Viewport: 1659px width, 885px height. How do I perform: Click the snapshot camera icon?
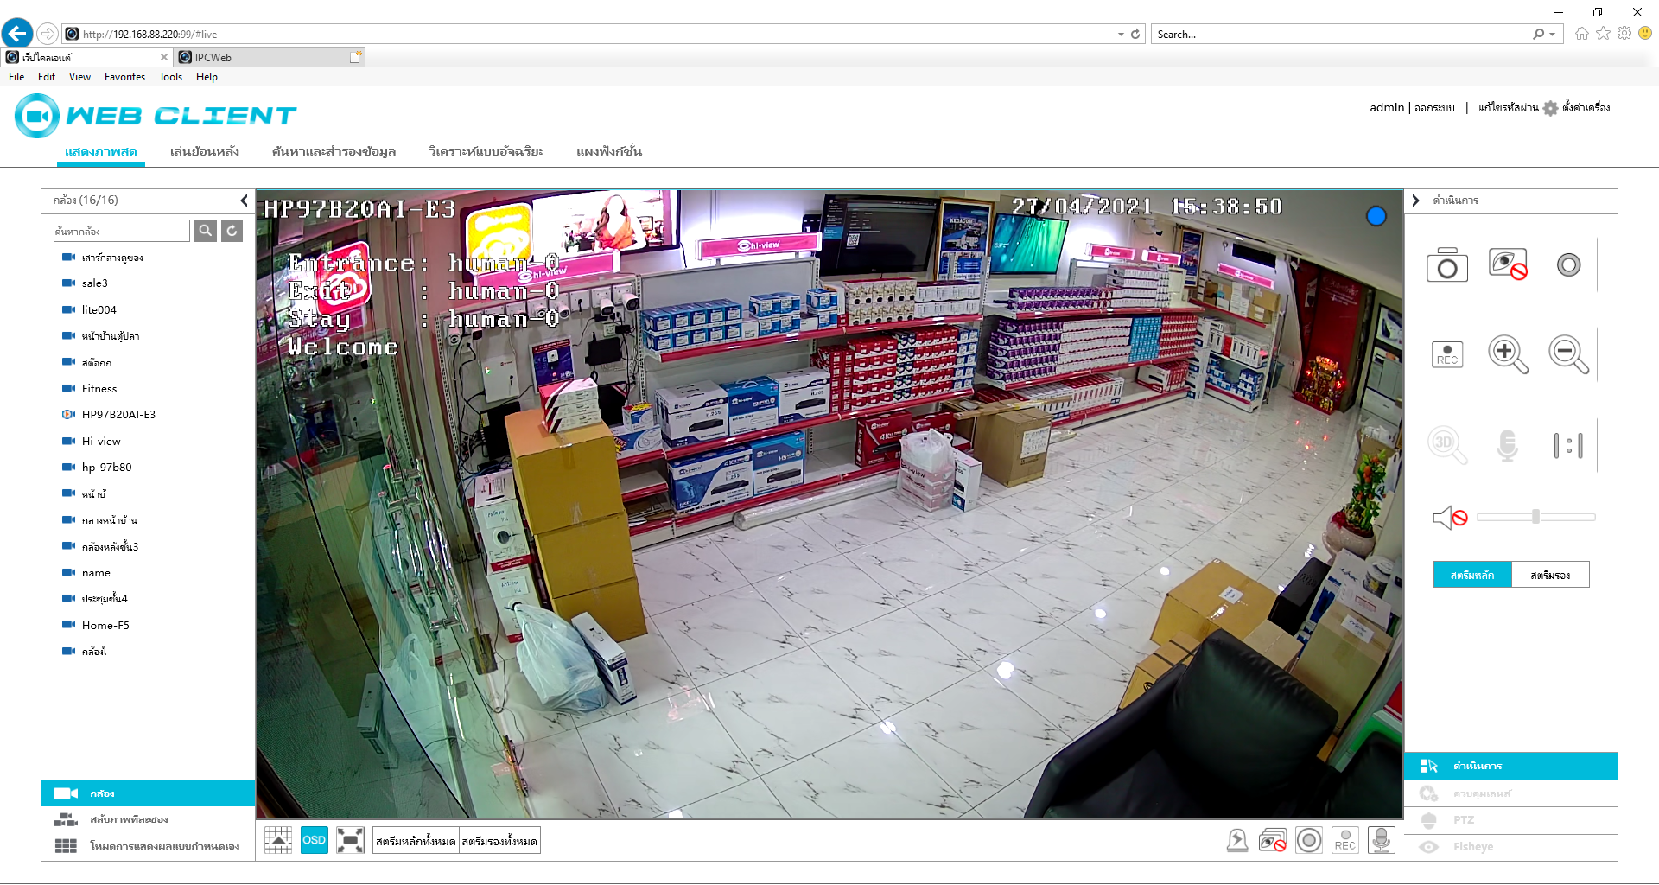tap(1446, 266)
